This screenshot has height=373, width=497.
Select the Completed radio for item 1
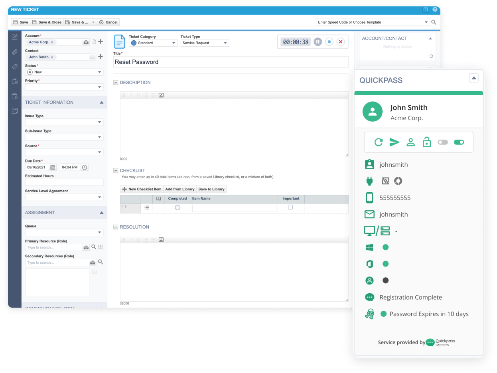[x=177, y=207]
